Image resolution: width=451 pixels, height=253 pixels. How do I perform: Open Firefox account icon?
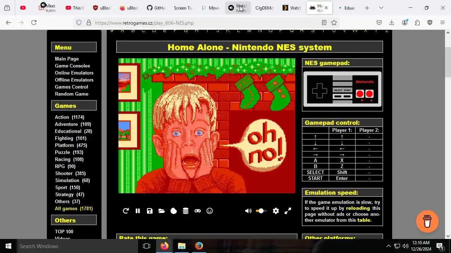(405, 22)
